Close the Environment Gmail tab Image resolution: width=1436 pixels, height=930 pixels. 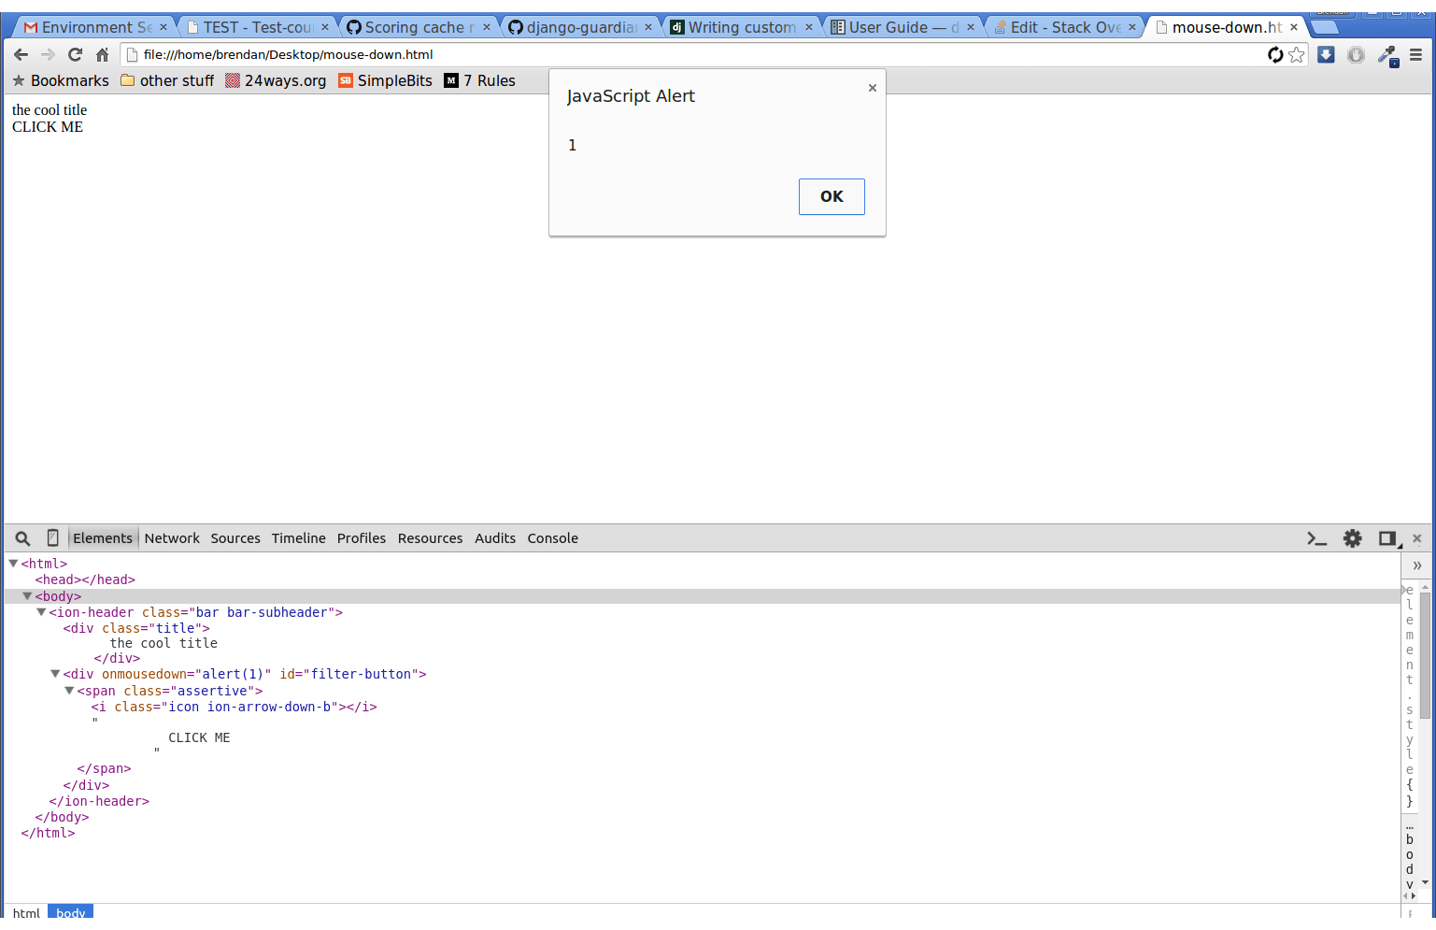pos(164,27)
